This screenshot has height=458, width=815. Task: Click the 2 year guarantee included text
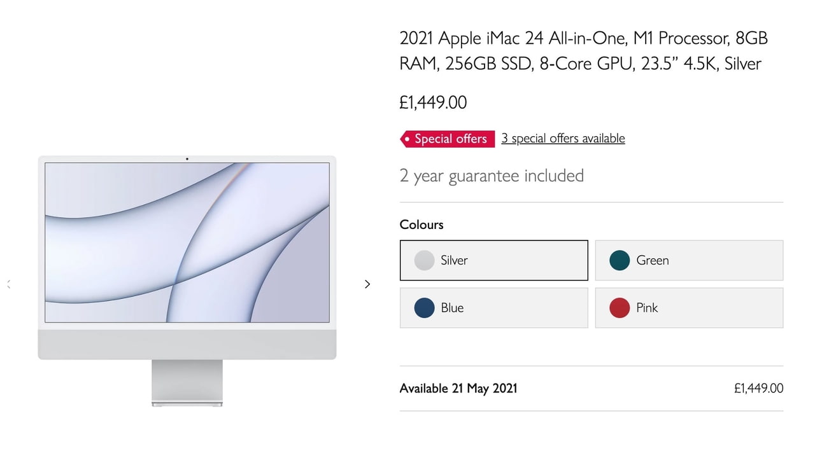492,176
